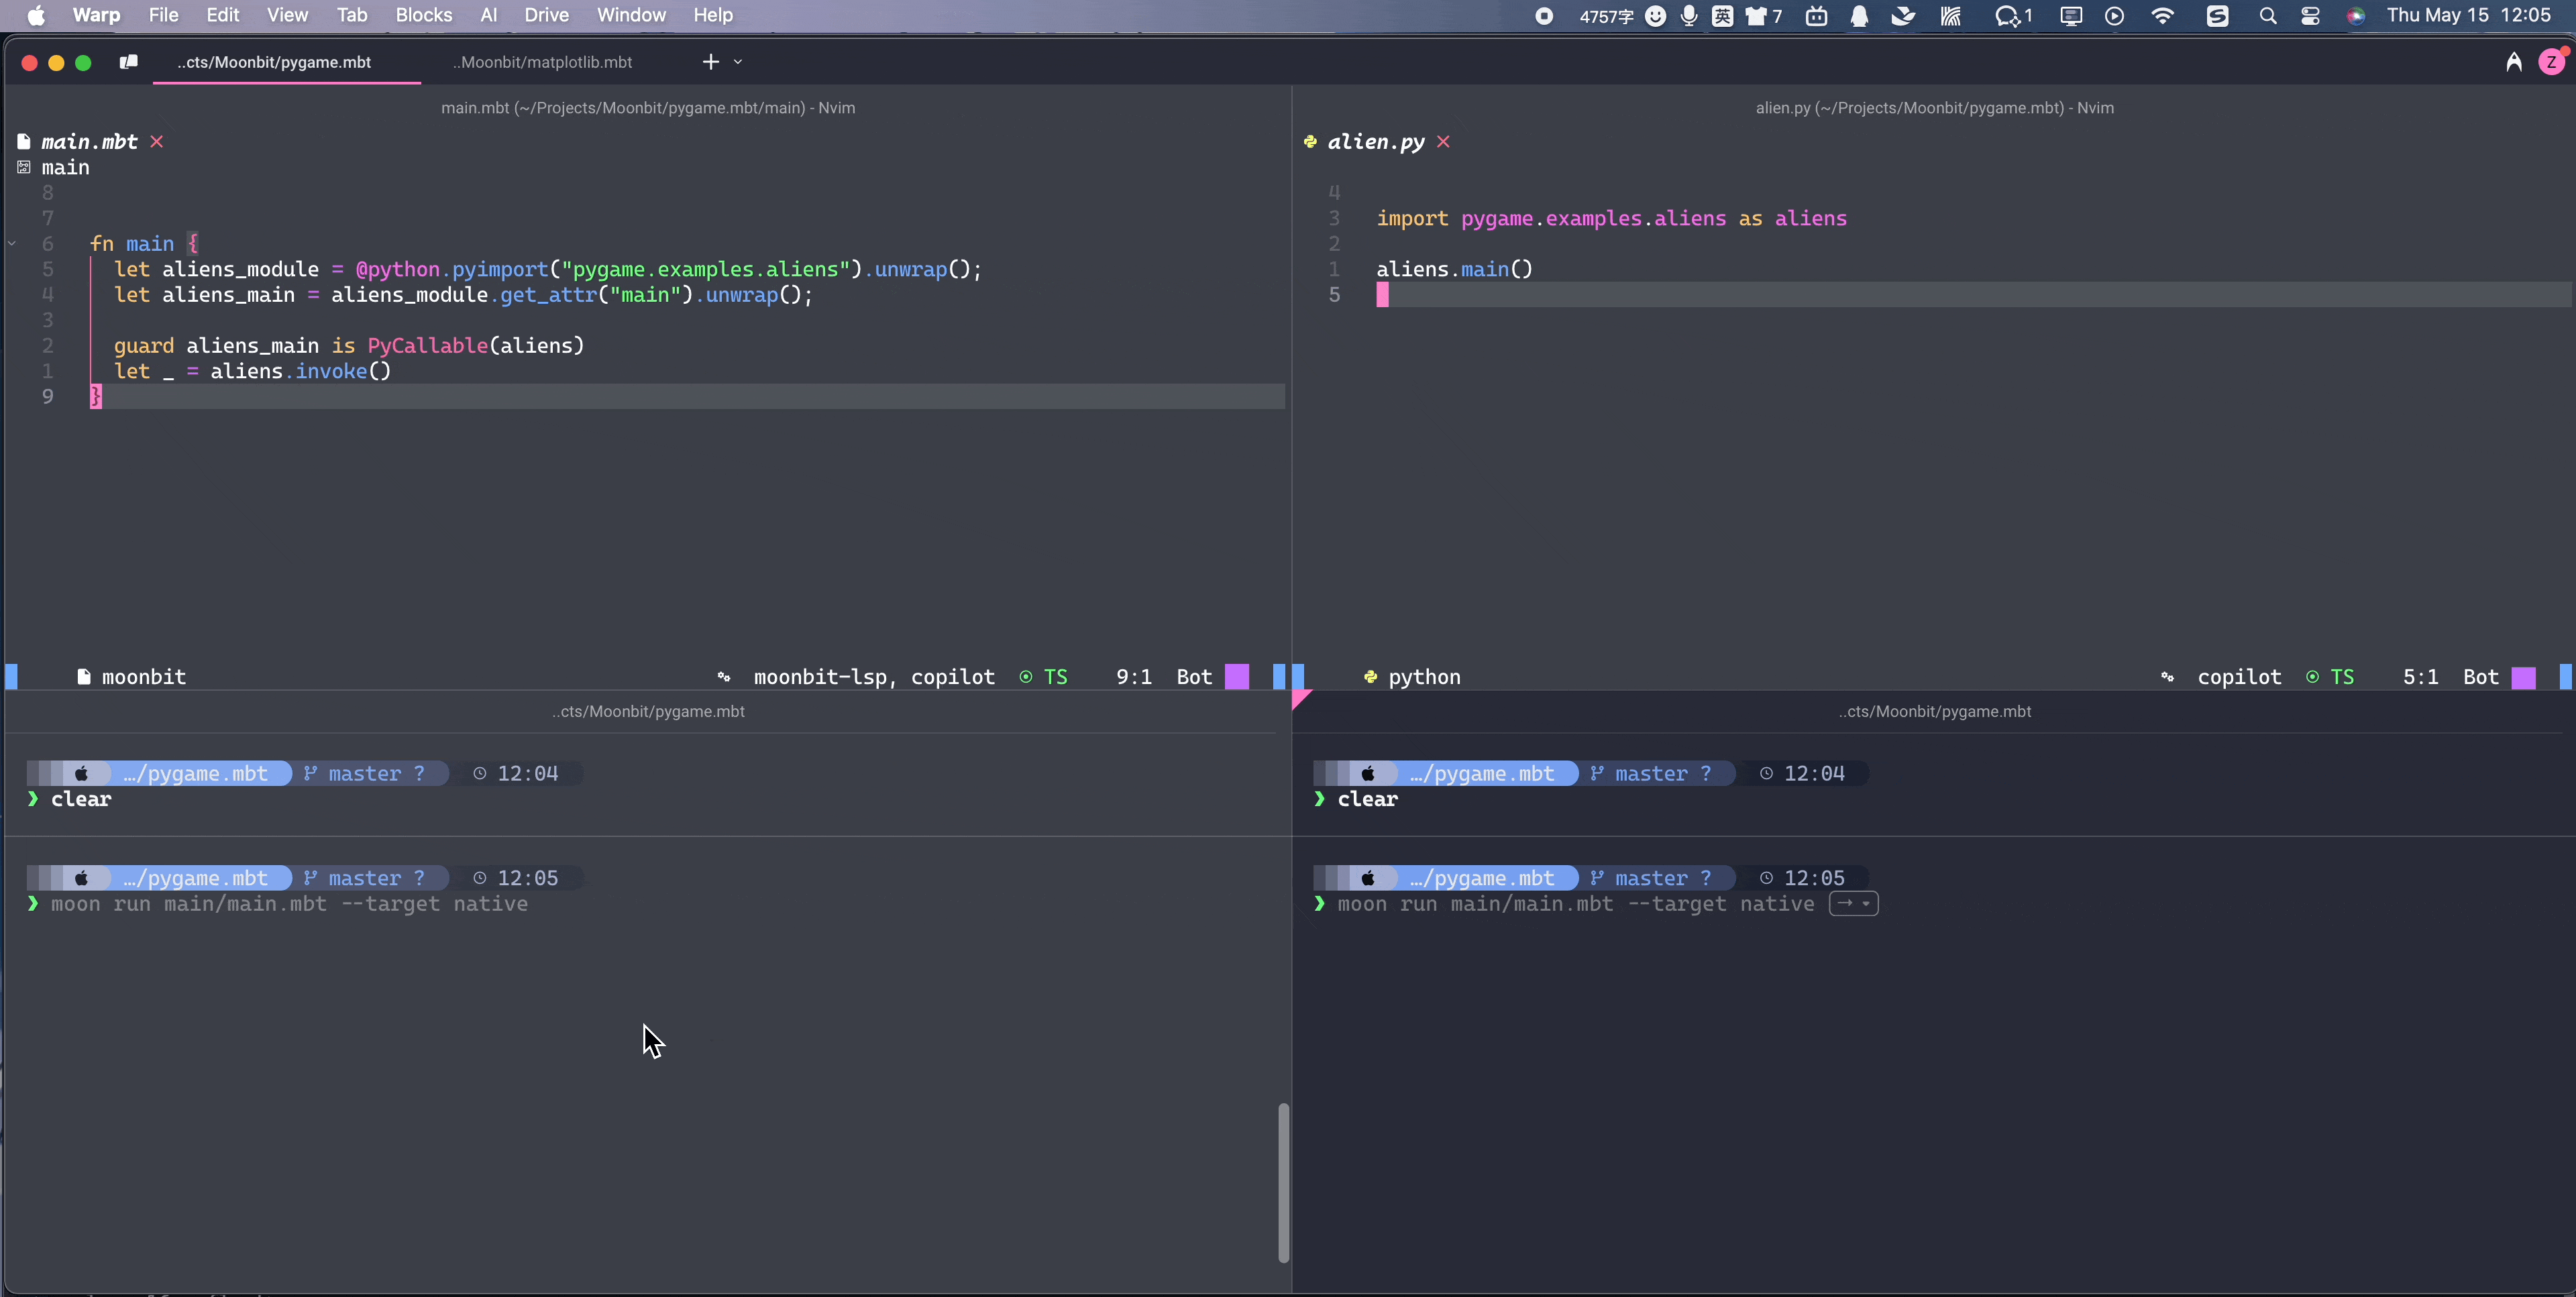Toggle the TS indicator in the moonbit statusline
Viewport: 2576px width, 1297px height.
click(1056, 676)
